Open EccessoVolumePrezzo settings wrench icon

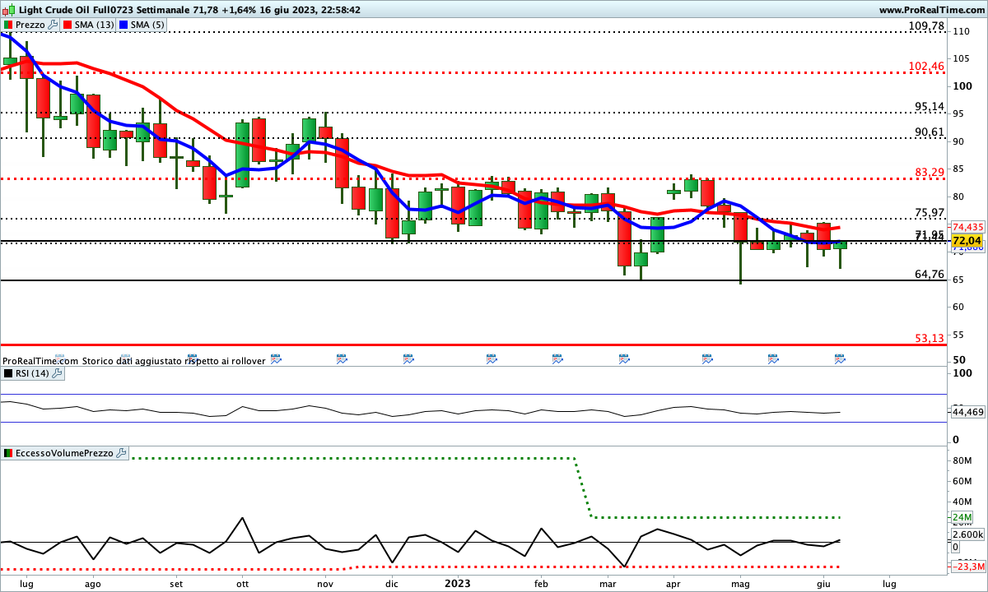(x=122, y=453)
